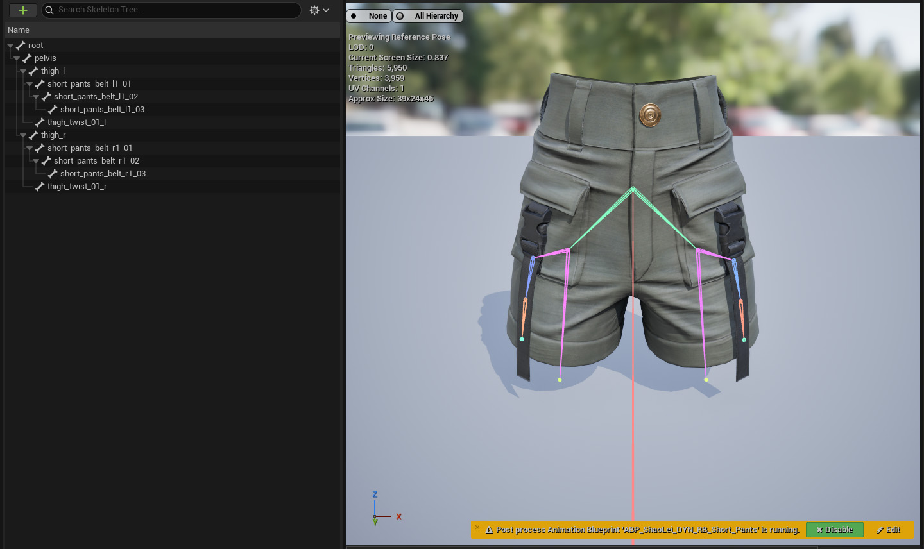
Task: Click the bone icon of short_pants_belt_l1_01
Action: click(40, 84)
